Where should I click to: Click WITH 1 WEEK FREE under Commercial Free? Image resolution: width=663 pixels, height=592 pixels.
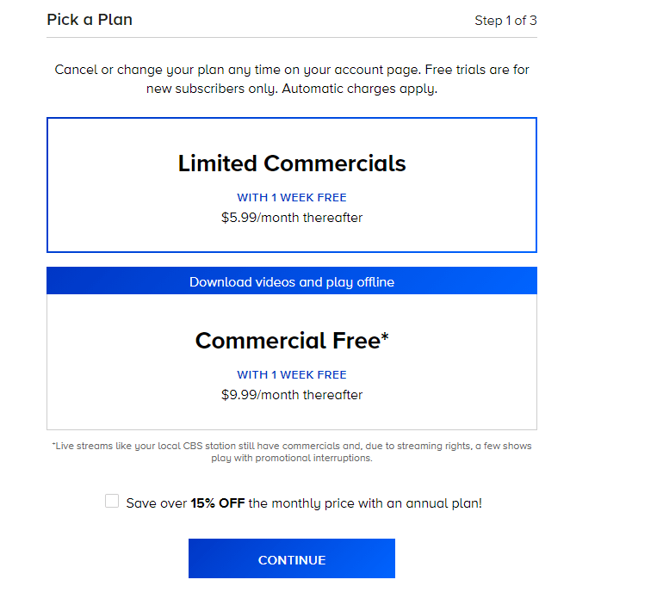[x=292, y=375]
